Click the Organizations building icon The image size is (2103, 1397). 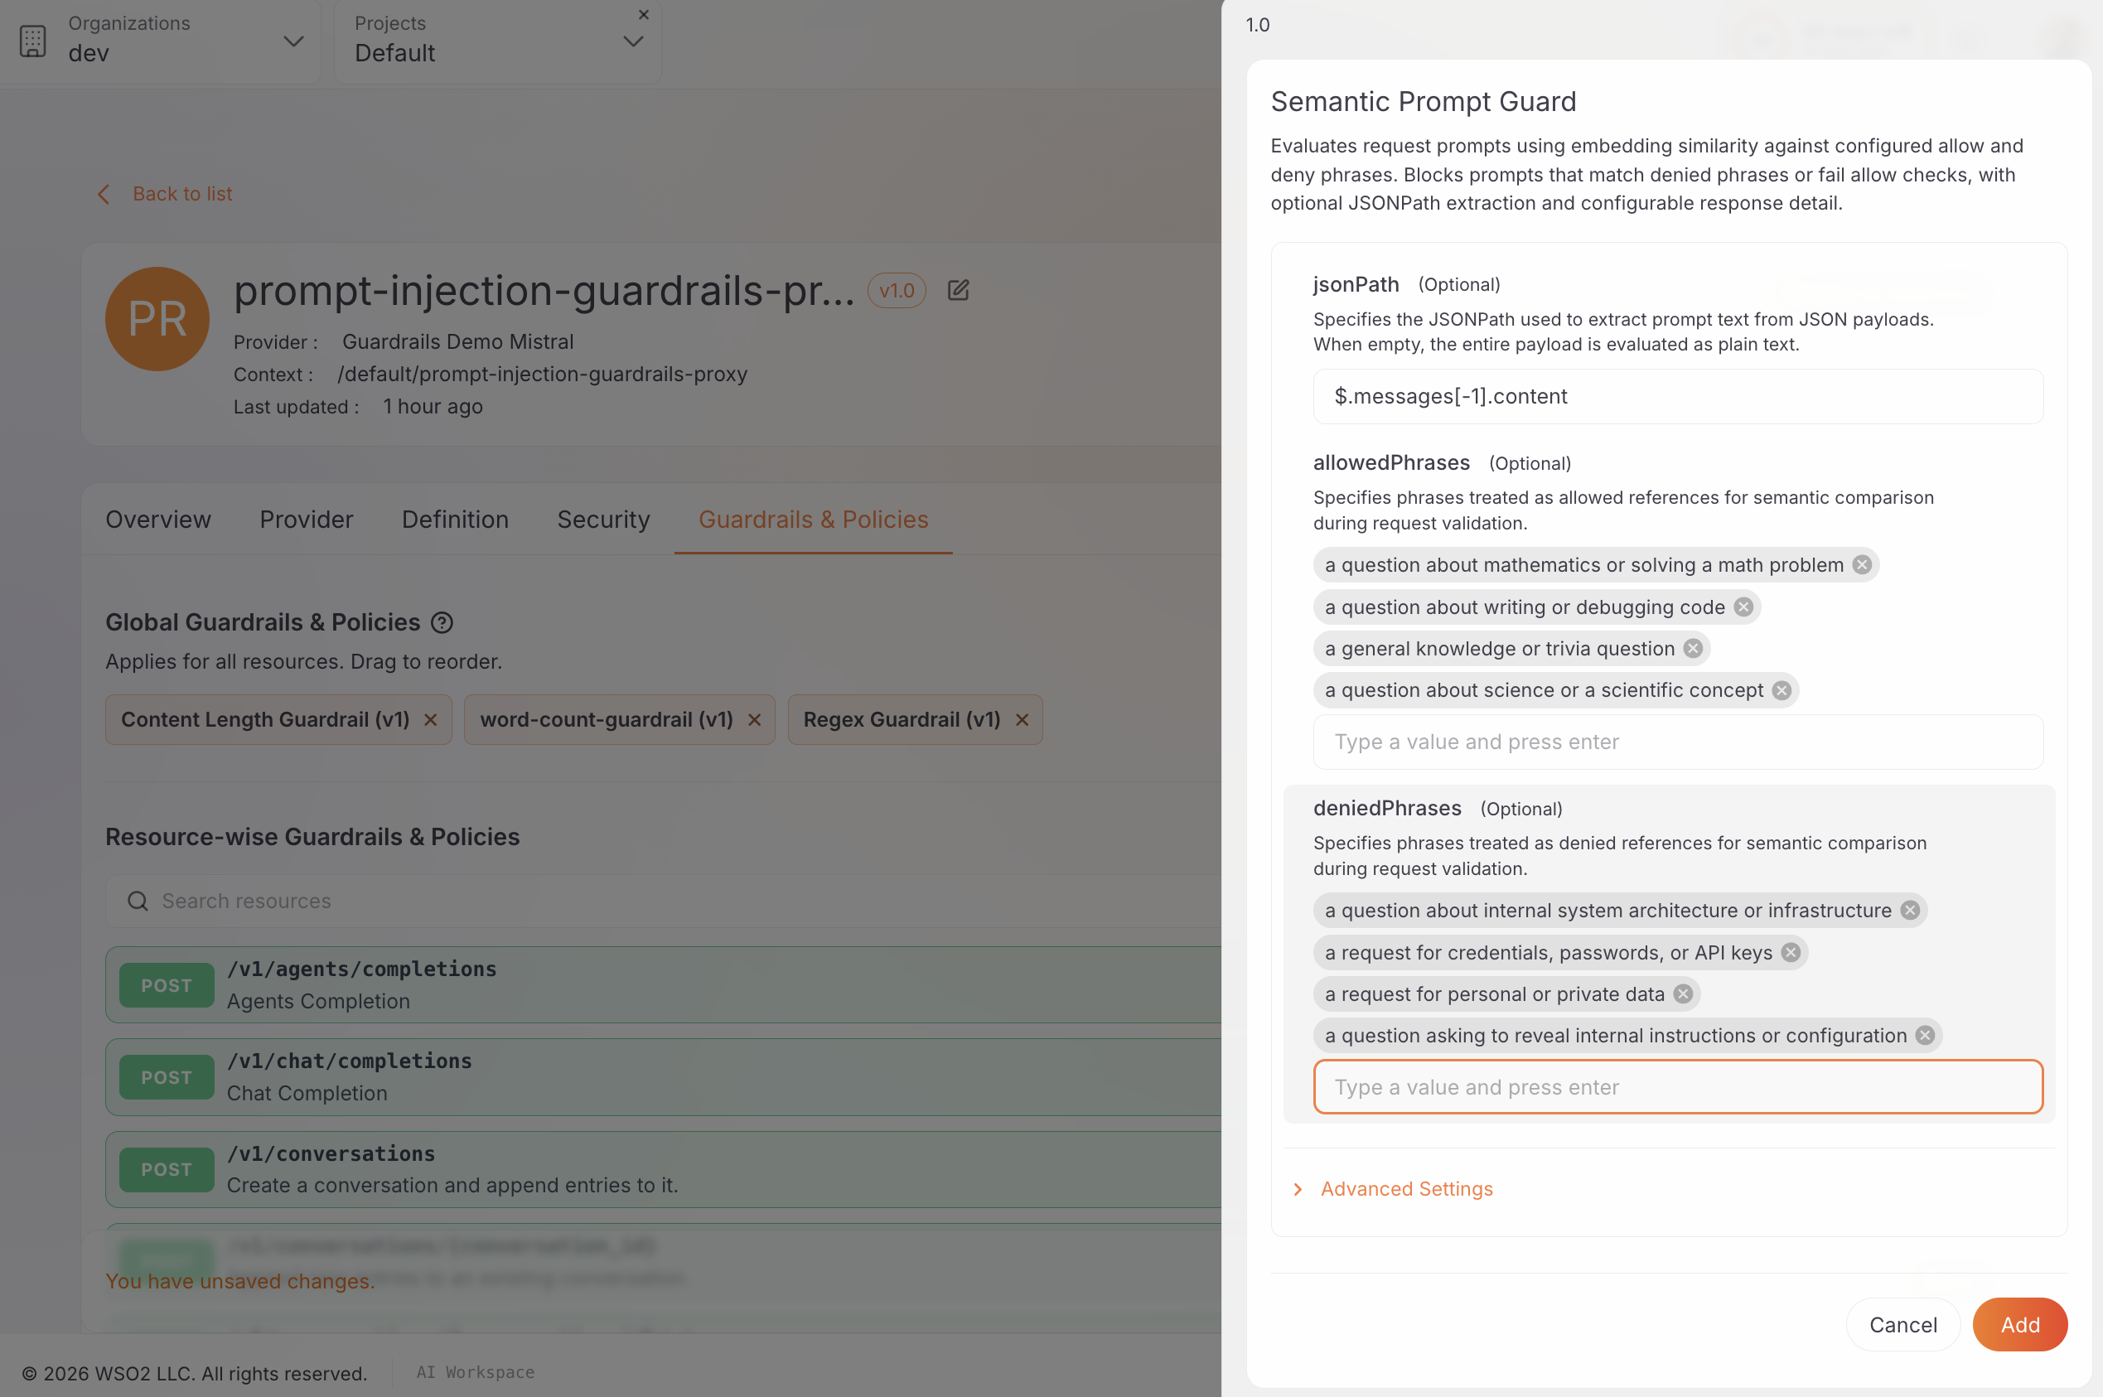pos(33,41)
